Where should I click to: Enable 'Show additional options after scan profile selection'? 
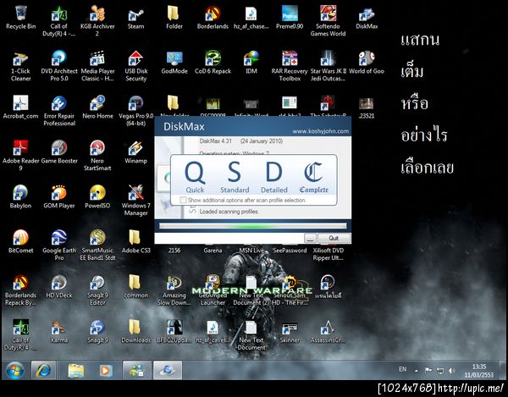(x=183, y=200)
